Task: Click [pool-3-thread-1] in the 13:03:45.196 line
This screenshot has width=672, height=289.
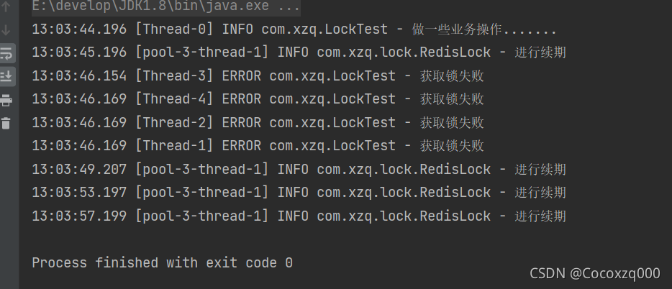Action: [x=202, y=52]
